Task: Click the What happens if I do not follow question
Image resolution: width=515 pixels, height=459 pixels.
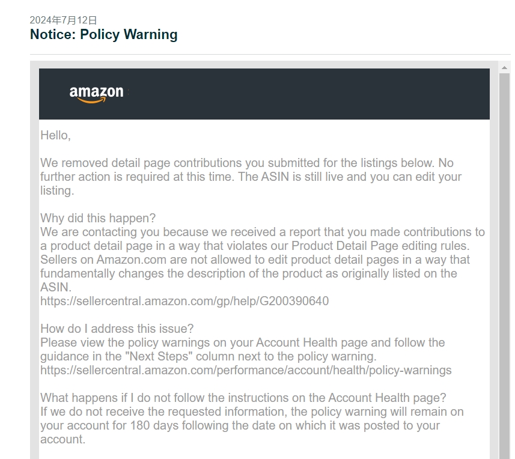Action: pos(243,398)
